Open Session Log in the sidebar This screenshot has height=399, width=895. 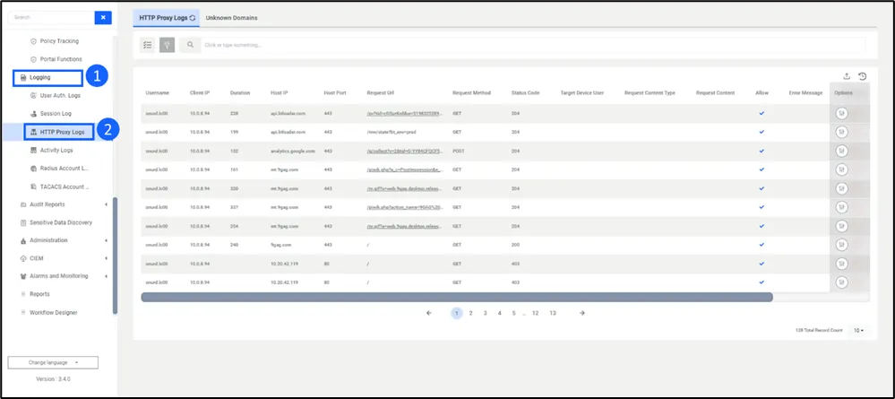(56, 114)
